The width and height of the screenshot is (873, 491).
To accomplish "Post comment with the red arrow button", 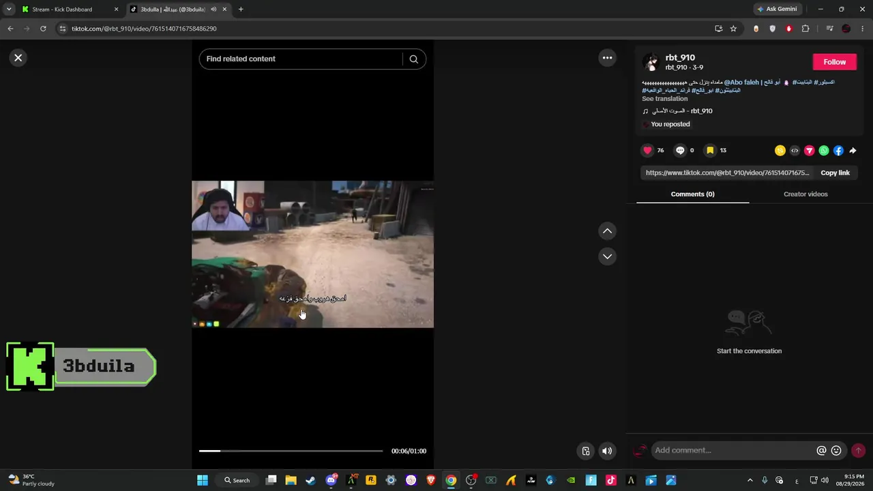I will tap(858, 451).
